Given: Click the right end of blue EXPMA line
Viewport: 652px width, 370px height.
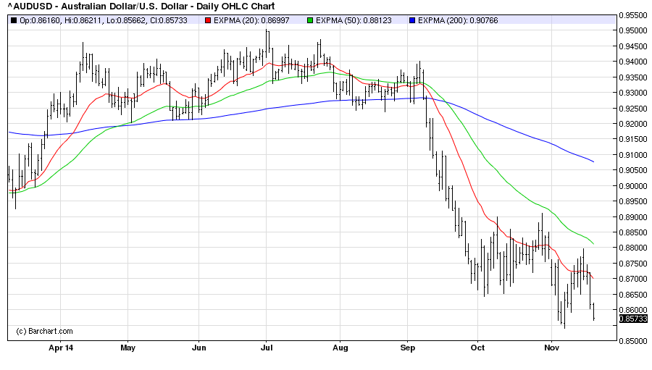Looking at the screenshot, I should [594, 161].
